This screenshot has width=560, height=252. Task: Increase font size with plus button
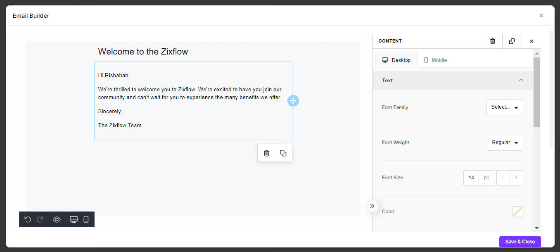click(516, 178)
